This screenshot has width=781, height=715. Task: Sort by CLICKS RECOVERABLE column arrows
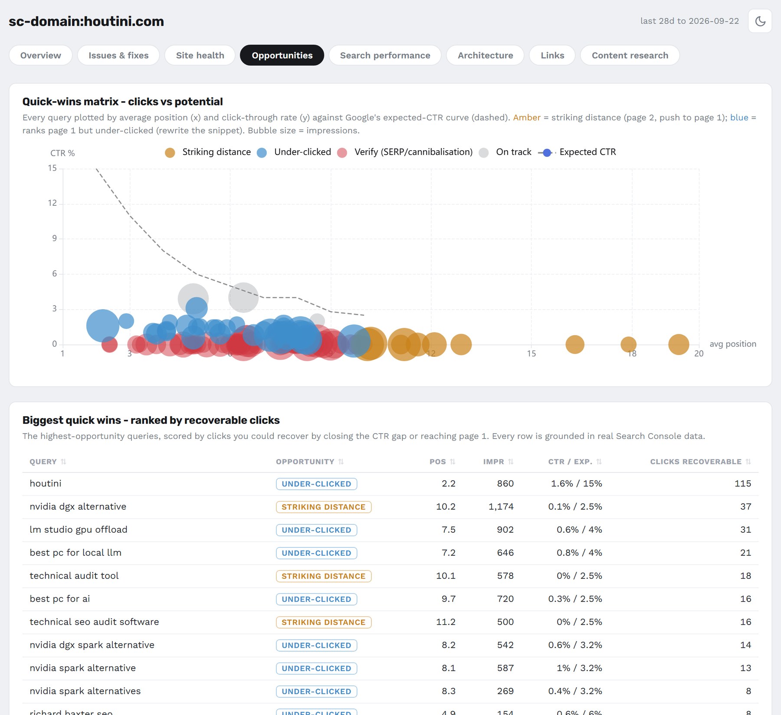[748, 461]
